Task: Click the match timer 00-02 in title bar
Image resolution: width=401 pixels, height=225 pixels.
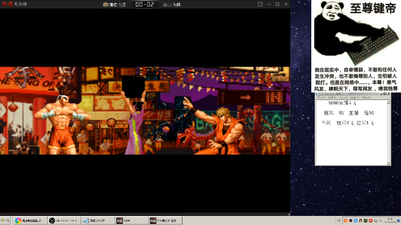Action: point(144,4)
